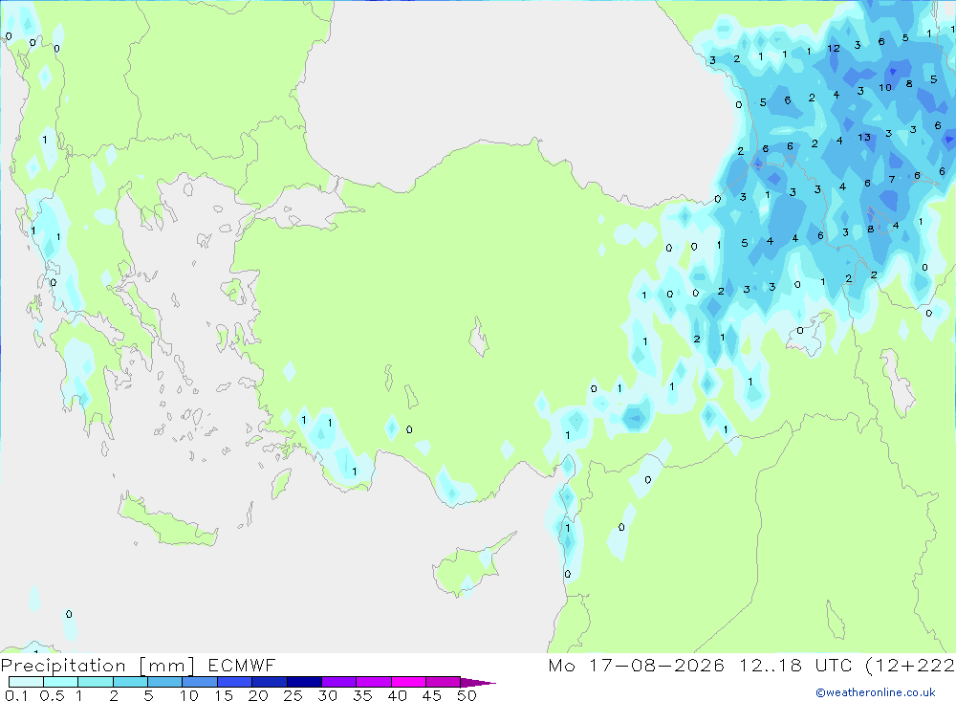The width and height of the screenshot is (956, 701).
Task: Select the 35–40 mm legend color swatch
Action: coord(374,682)
